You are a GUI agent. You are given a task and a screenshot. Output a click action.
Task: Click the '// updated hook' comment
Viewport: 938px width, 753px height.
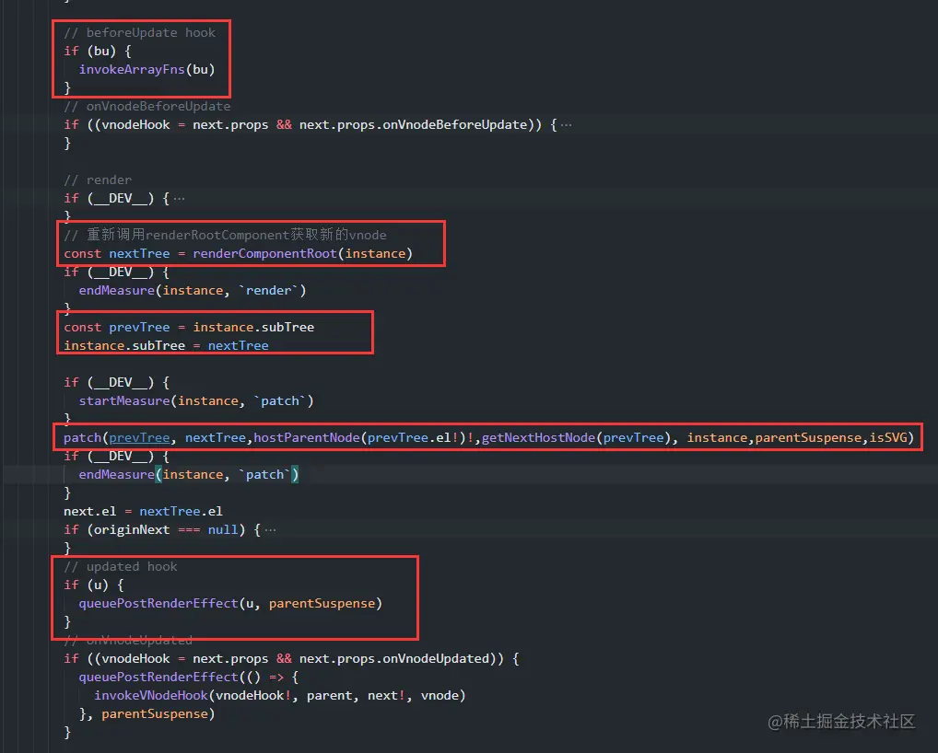[x=120, y=566]
